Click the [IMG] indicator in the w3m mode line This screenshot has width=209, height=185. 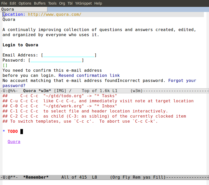tap(60, 91)
